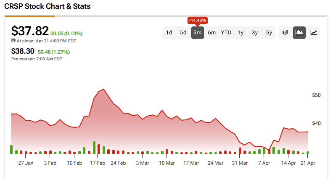Screen dimensions: 333x179
Task: Click the $0.48 (1.27%) pre-market change
Action: point(54,52)
